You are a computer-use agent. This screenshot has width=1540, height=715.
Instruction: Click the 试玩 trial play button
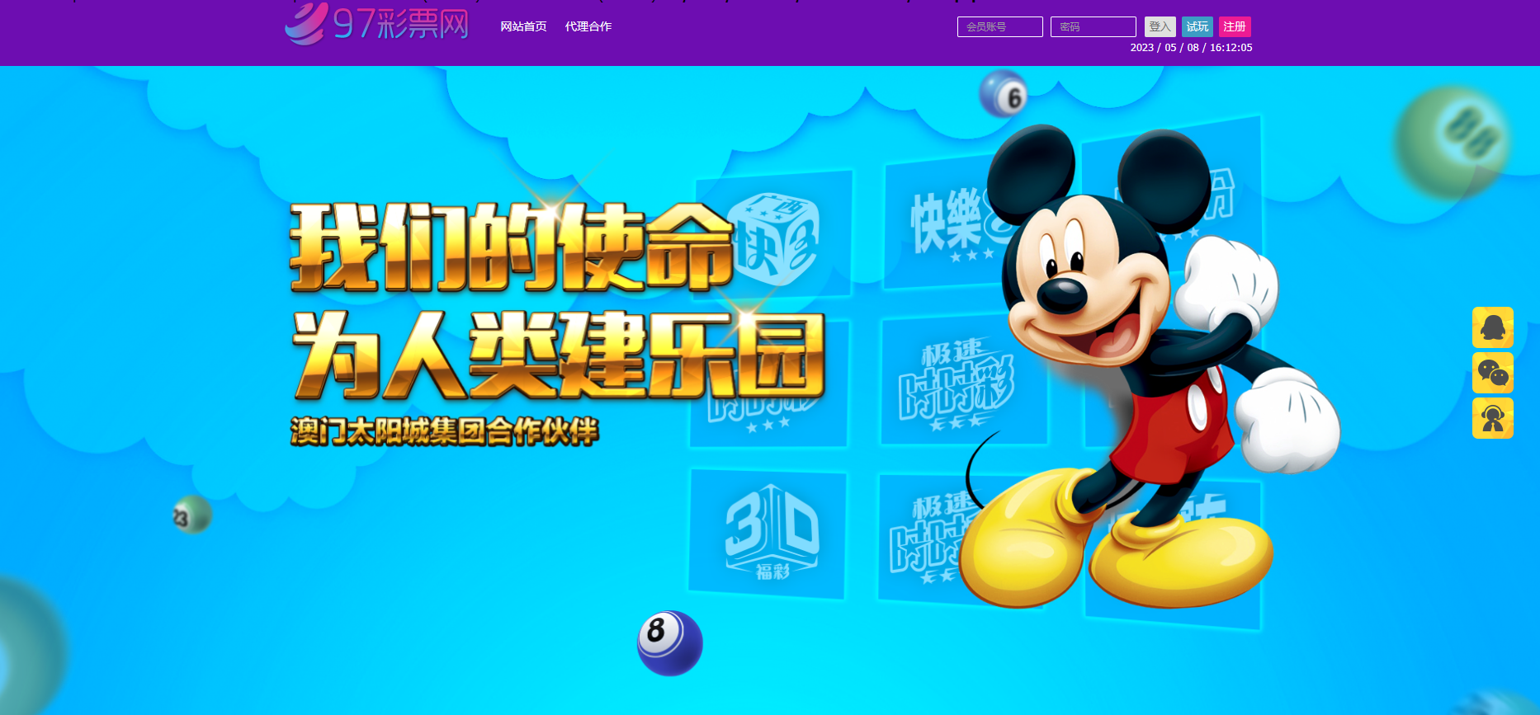pos(1197,27)
